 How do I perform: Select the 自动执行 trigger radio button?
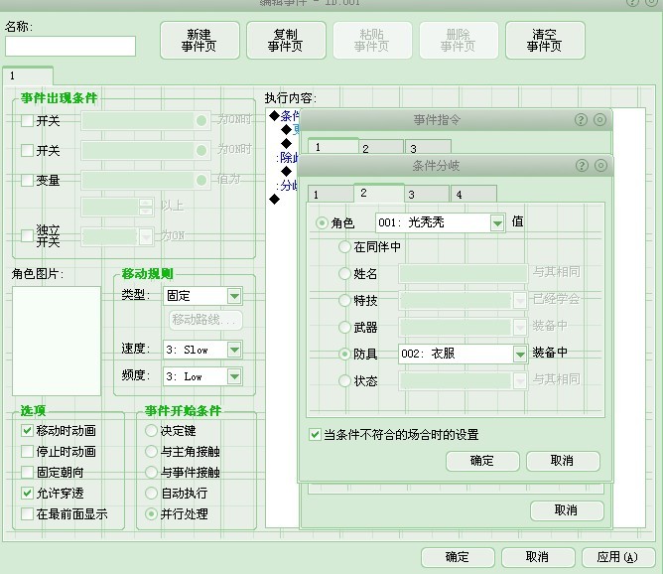(x=151, y=493)
